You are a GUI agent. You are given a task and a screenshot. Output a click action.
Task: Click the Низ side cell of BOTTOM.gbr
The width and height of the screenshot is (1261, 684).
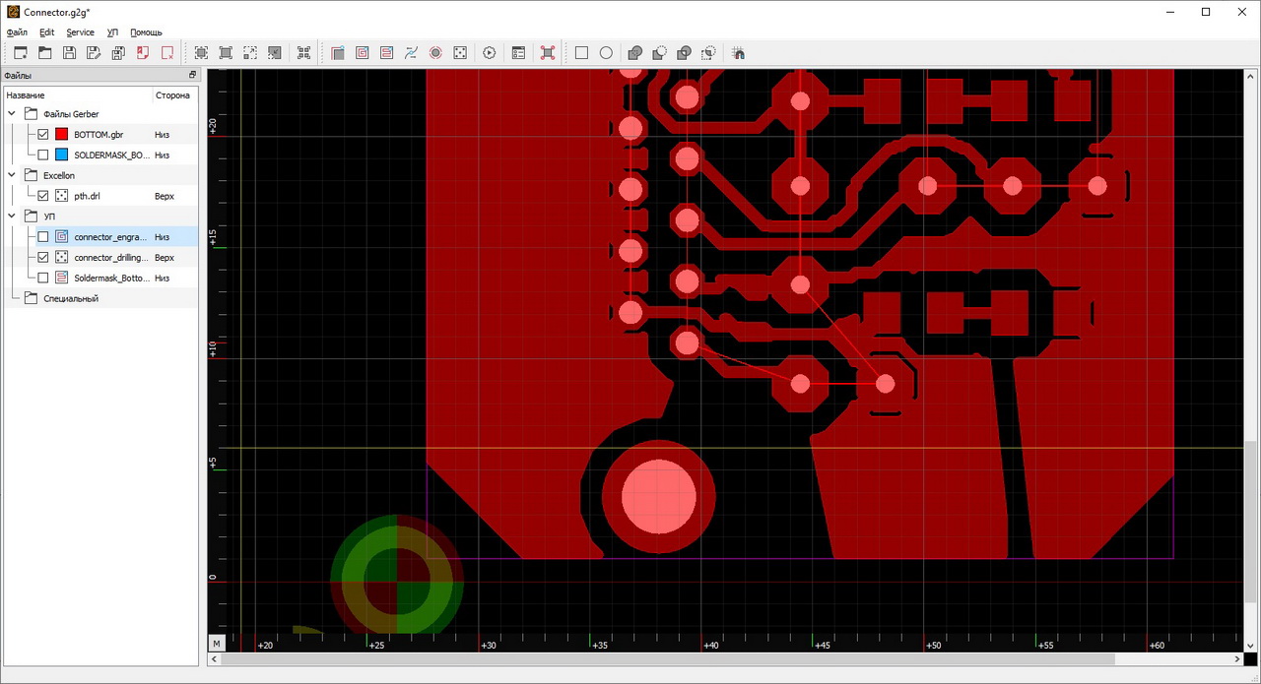(162, 134)
